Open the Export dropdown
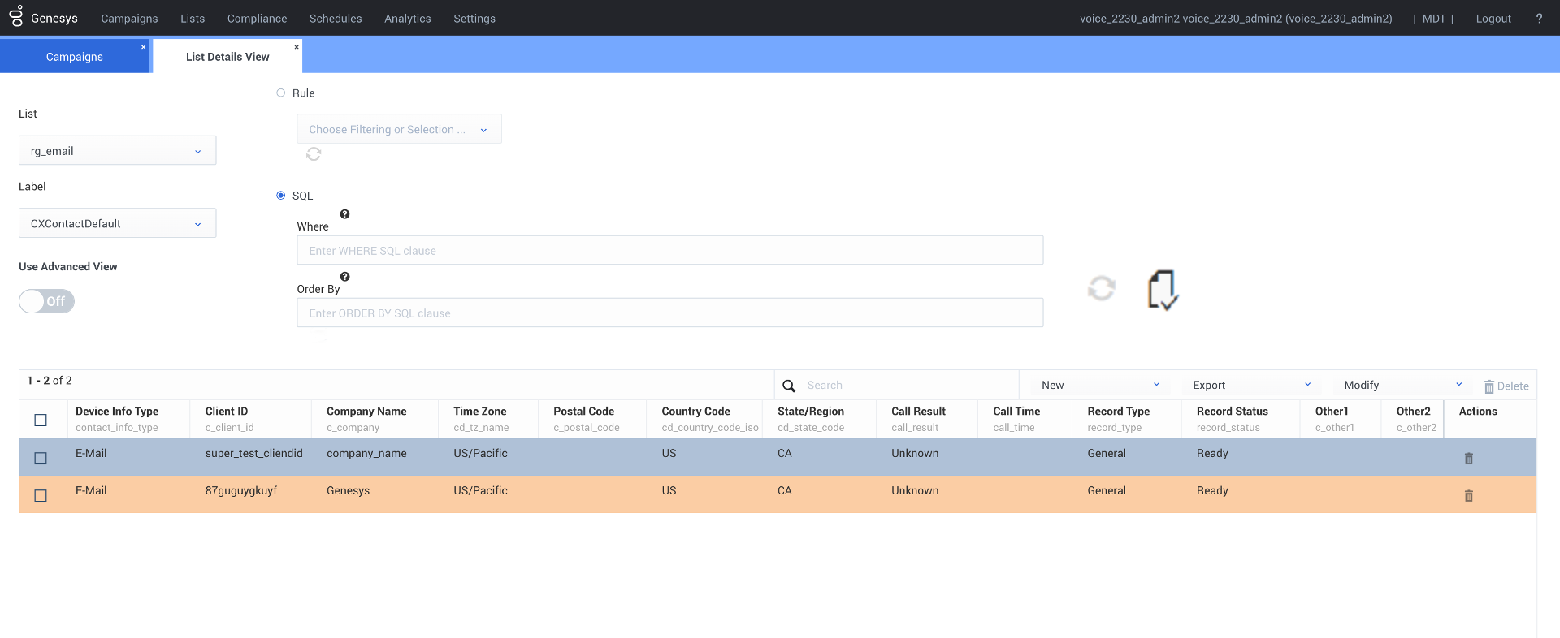 (1250, 386)
